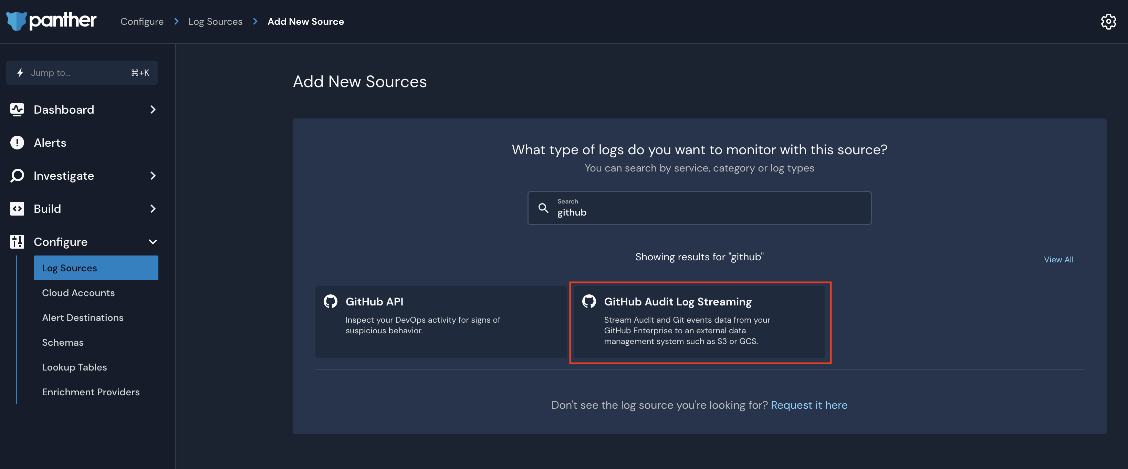Image resolution: width=1128 pixels, height=469 pixels.
Task: Click the View All link
Action: [x=1058, y=259]
